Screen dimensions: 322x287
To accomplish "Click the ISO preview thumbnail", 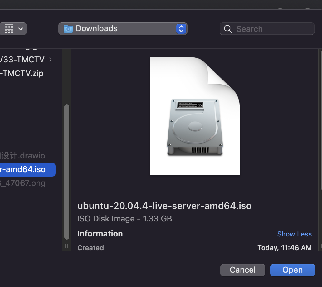I will (195, 115).
